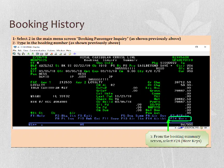This screenshot has height=168, width=224.
Task: Click the Paste toolbar icon
Action: pyautogui.click(x=23, y=54)
